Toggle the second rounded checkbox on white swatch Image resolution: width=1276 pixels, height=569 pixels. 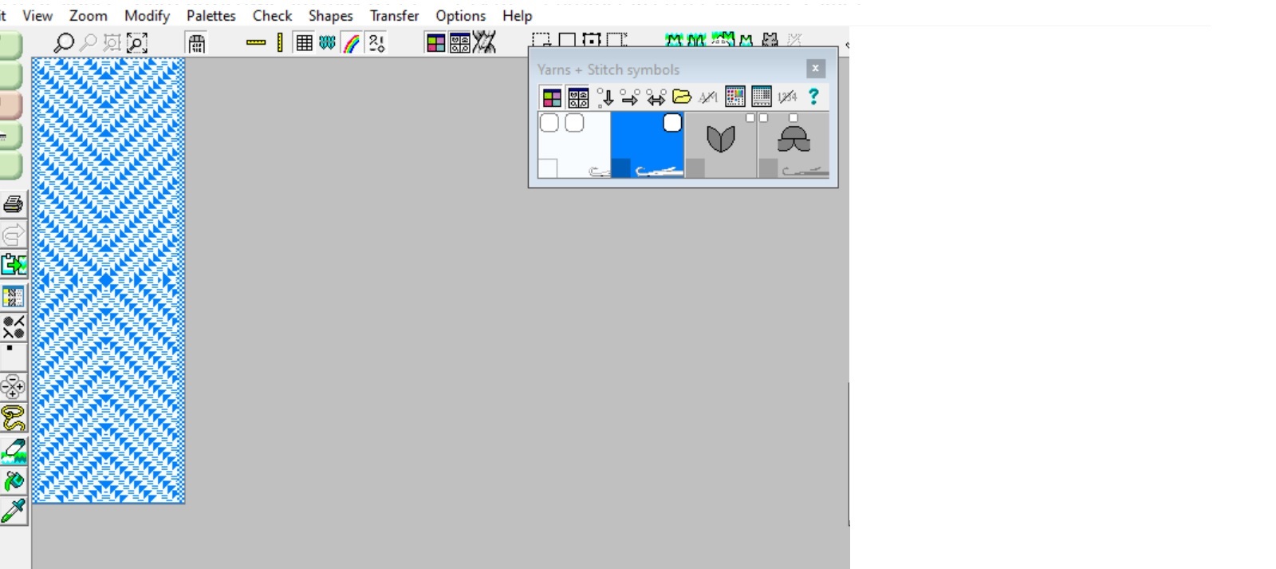coord(574,122)
